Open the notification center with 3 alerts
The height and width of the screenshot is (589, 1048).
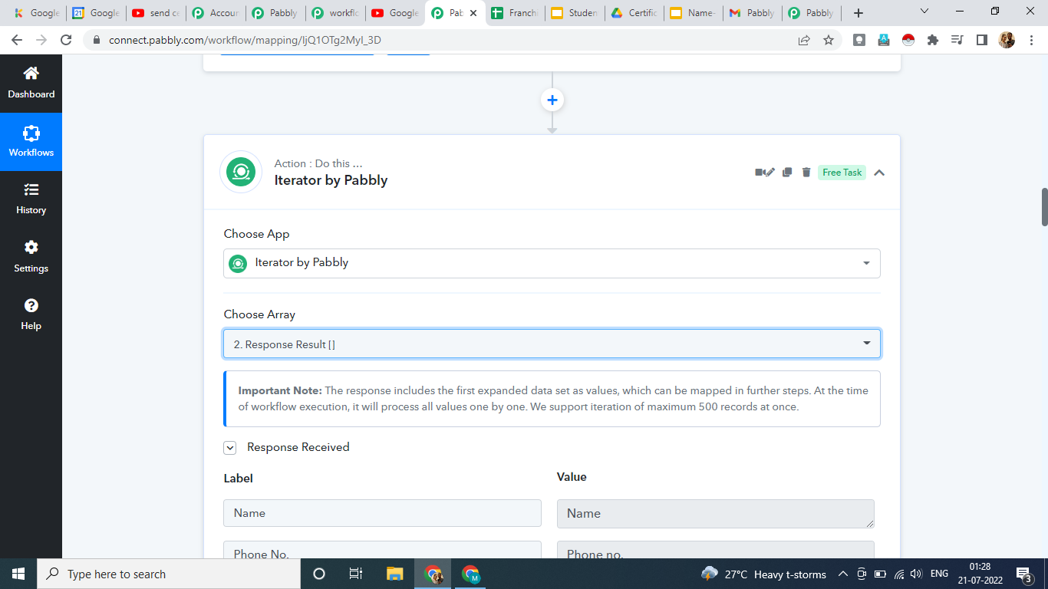pyautogui.click(x=1023, y=574)
